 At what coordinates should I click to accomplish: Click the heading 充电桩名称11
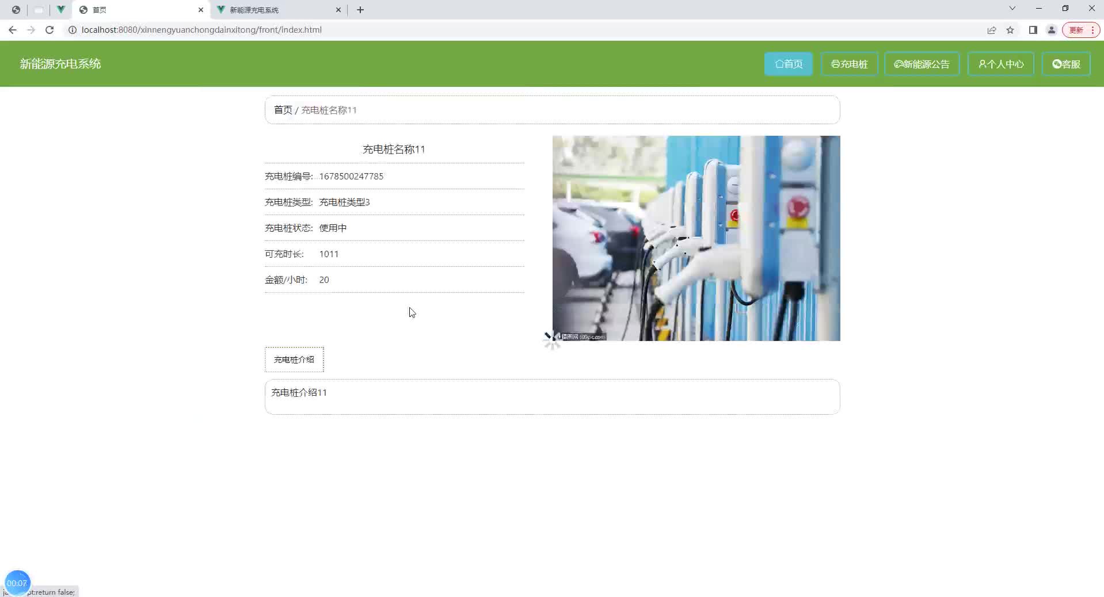[x=394, y=150]
